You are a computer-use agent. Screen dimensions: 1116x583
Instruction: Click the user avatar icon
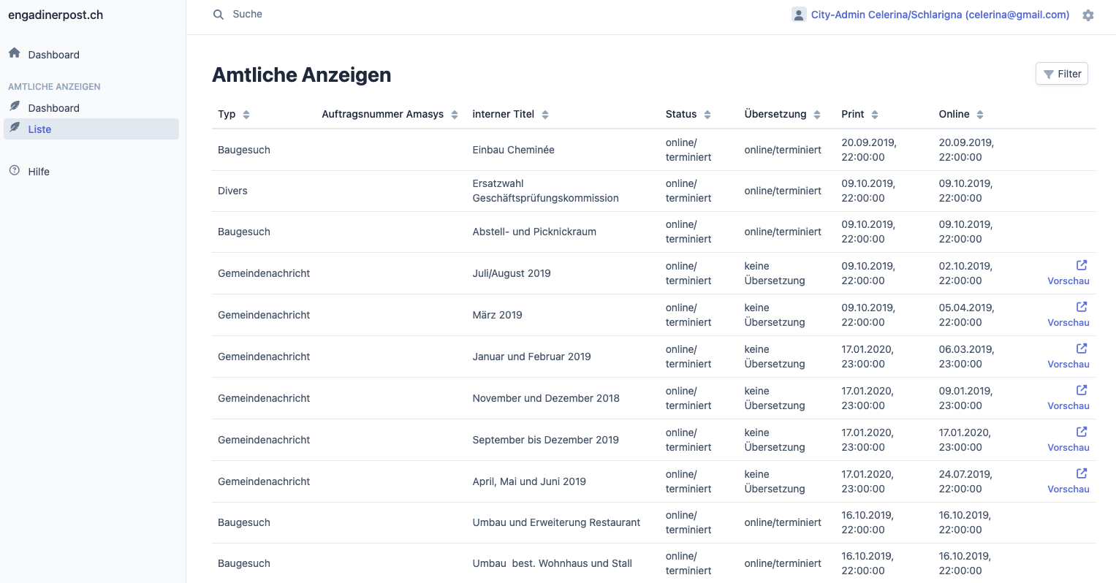799,15
